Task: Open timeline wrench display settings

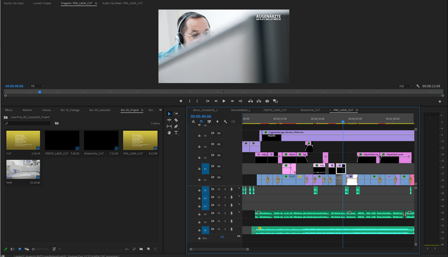Action: pos(225,122)
